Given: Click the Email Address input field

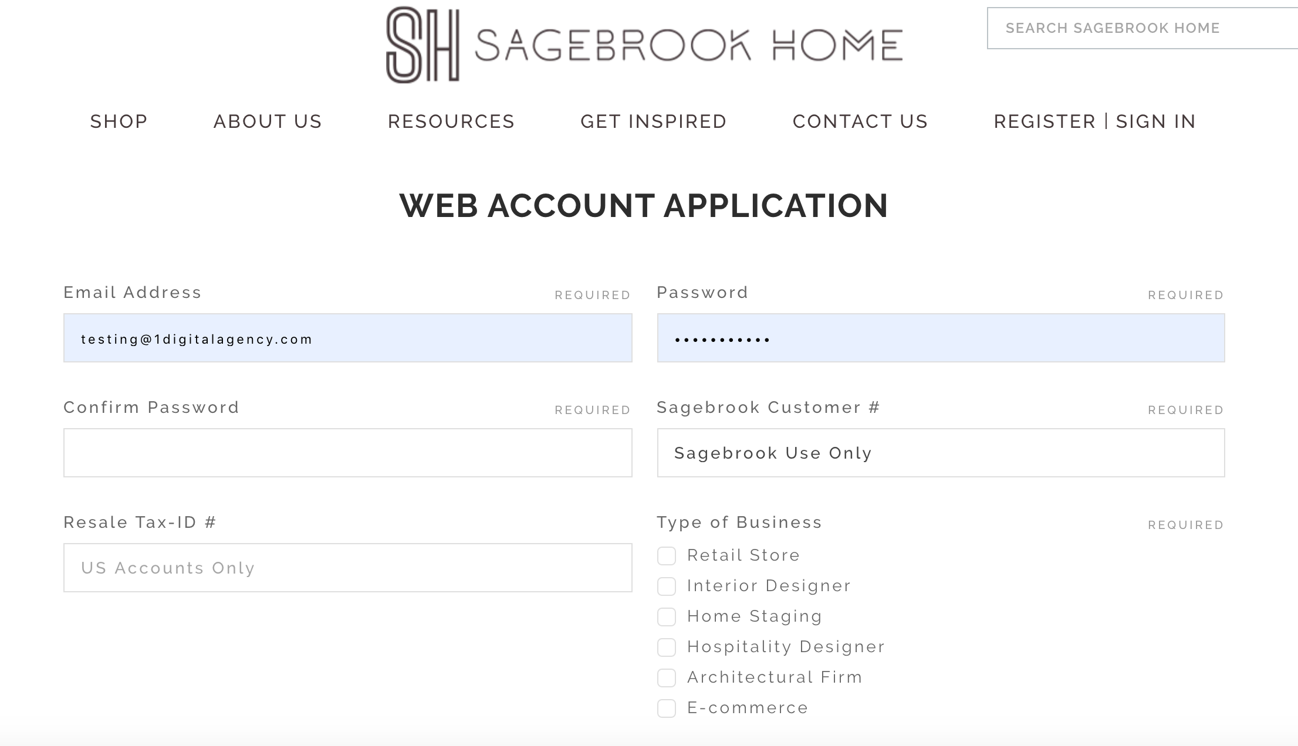Looking at the screenshot, I should point(347,338).
